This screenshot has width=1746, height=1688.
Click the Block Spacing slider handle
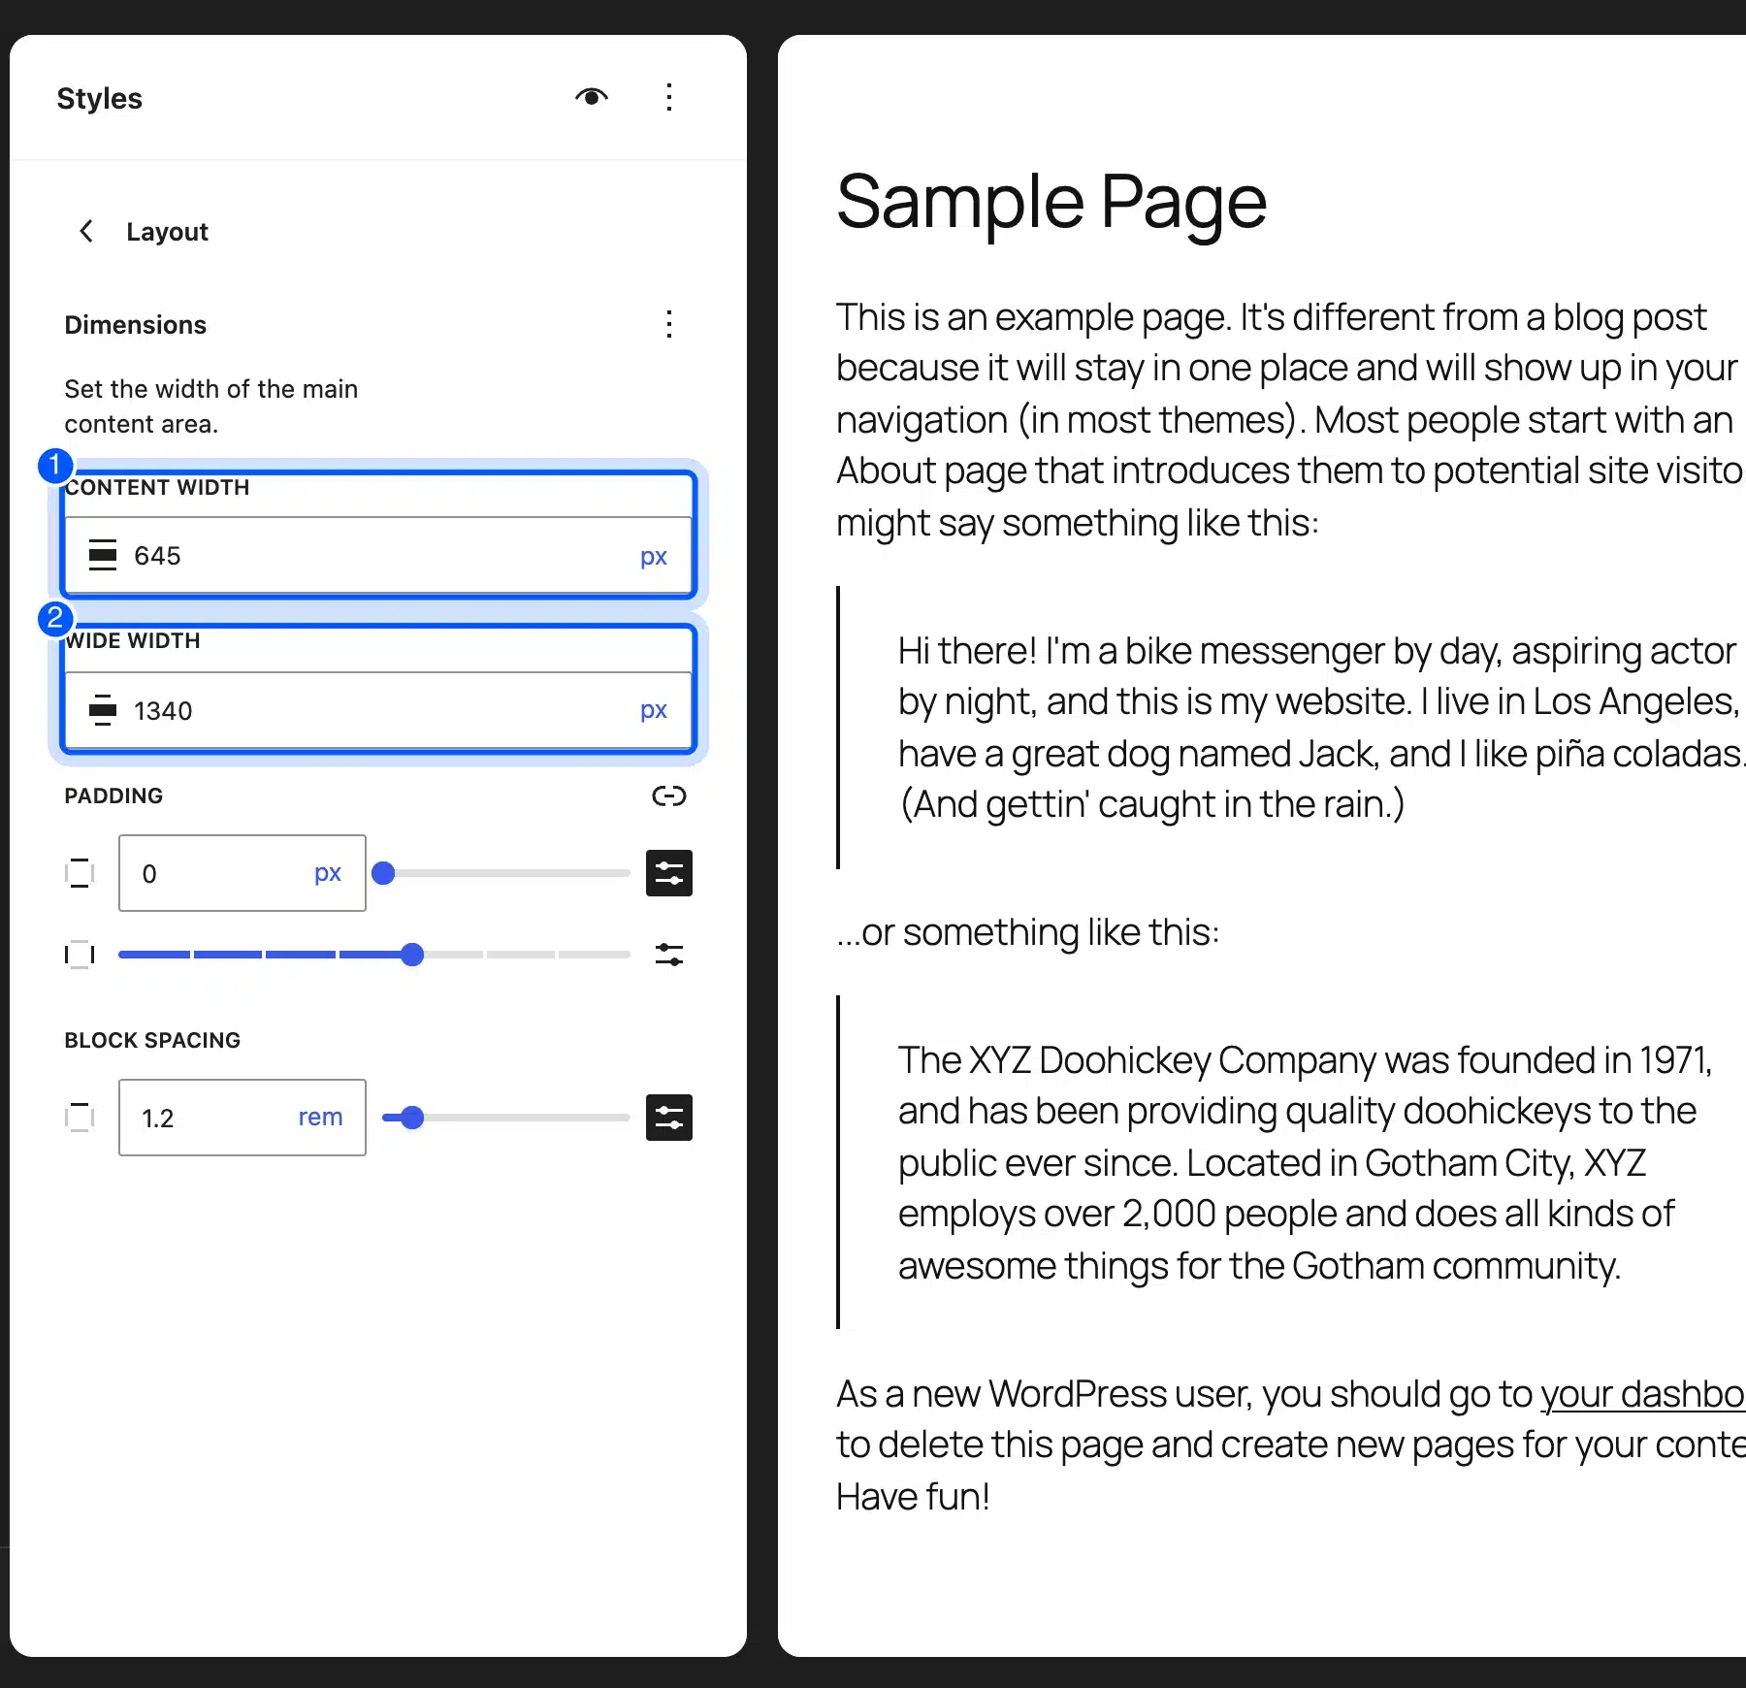412,1118
